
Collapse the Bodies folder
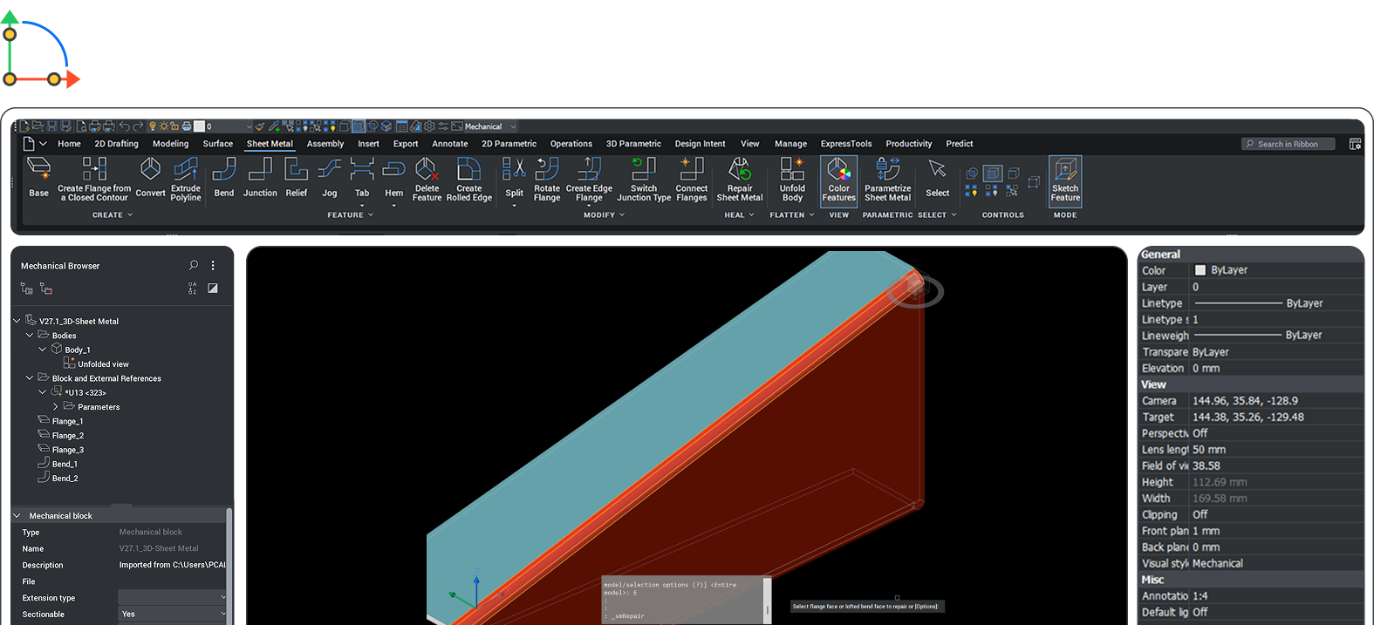click(x=30, y=335)
